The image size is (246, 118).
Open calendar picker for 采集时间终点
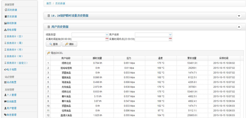point(170,39)
